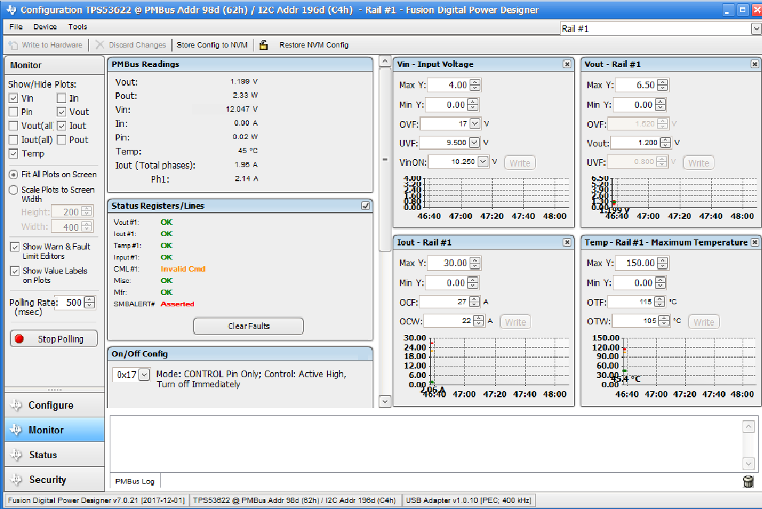Click Restore NVM Config
This screenshot has height=509, width=762.
314,45
